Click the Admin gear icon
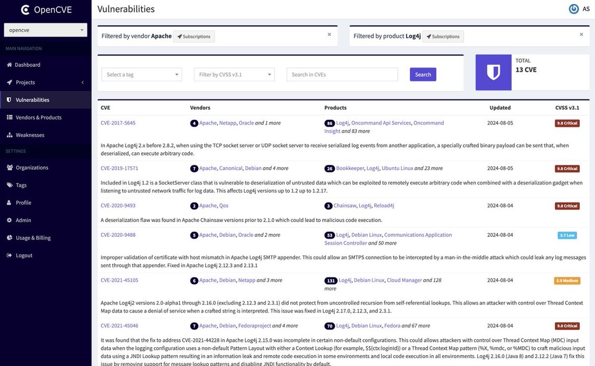595x366 pixels. click(9, 220)
